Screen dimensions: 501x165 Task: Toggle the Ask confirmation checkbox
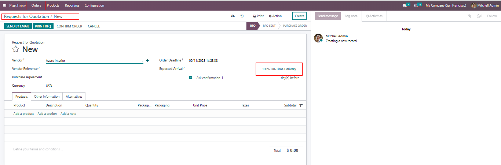(x=191, y=78)
